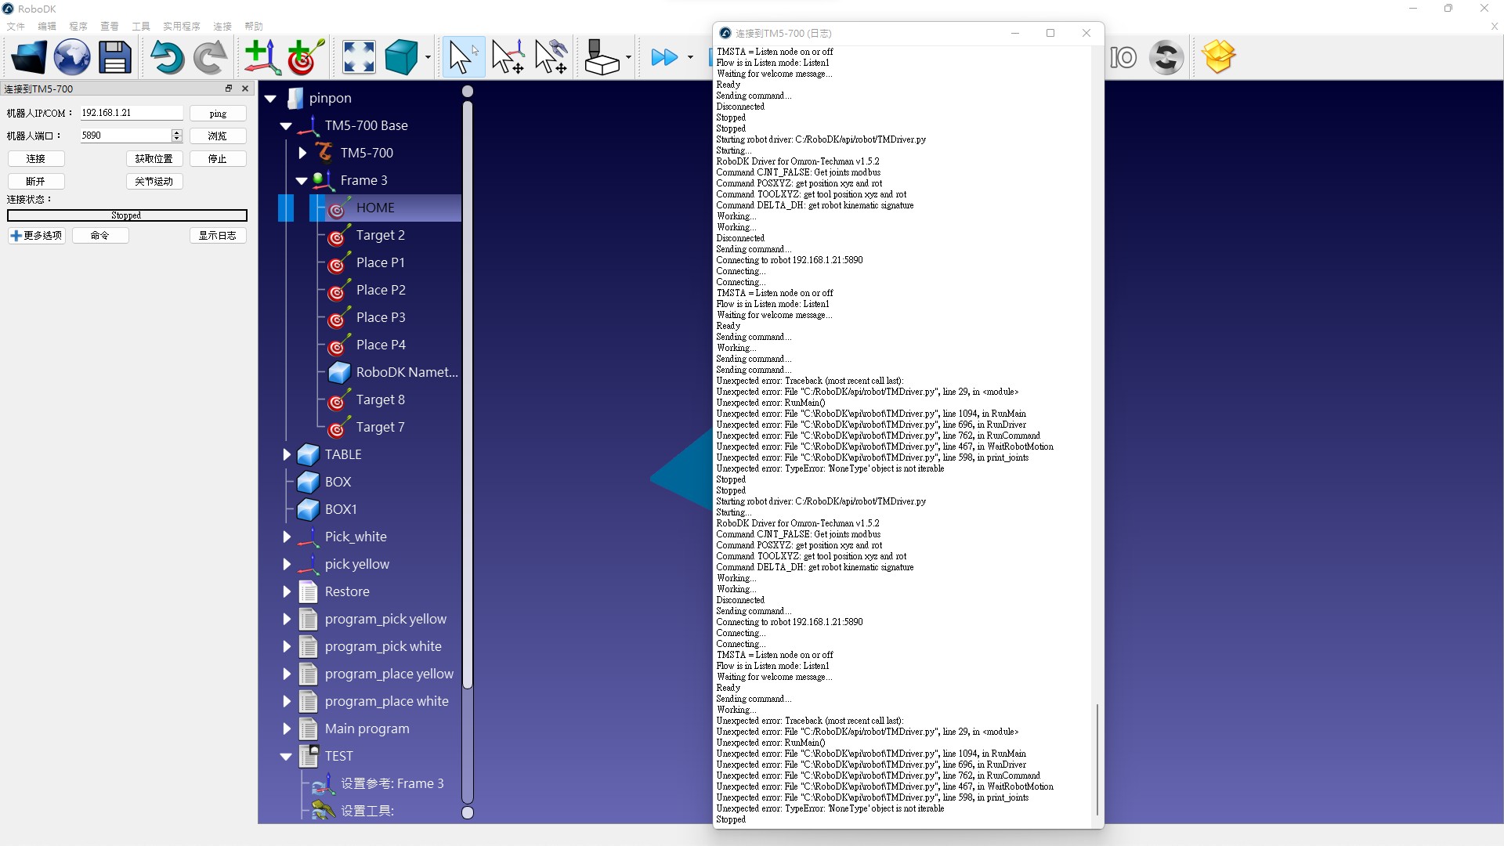
Task: Close the 连接到TM5-700 side panel
Action: coord(245,89)
